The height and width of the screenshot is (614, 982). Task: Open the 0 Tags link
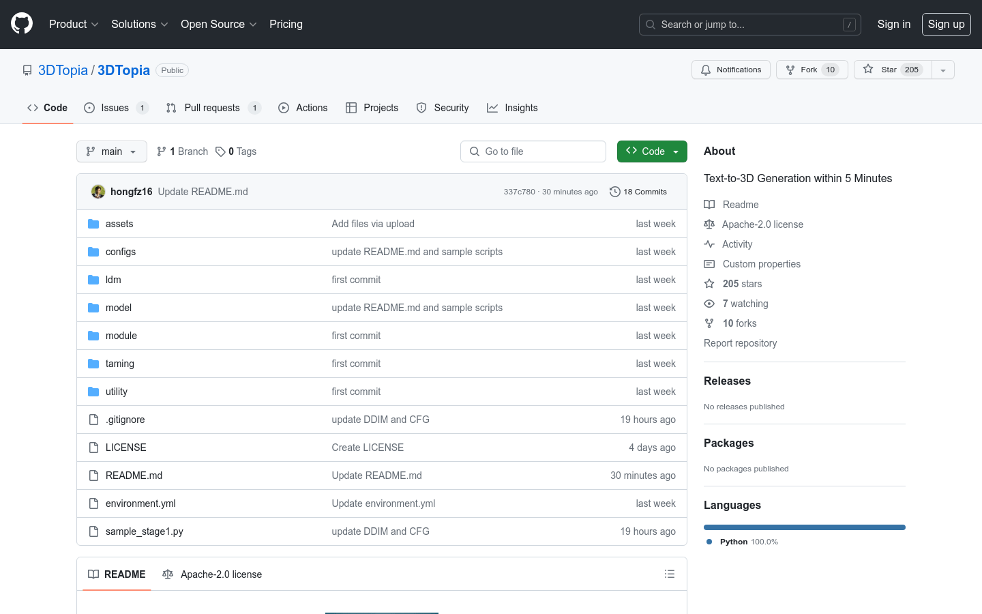pyautogui.click(x=236, y=151)
